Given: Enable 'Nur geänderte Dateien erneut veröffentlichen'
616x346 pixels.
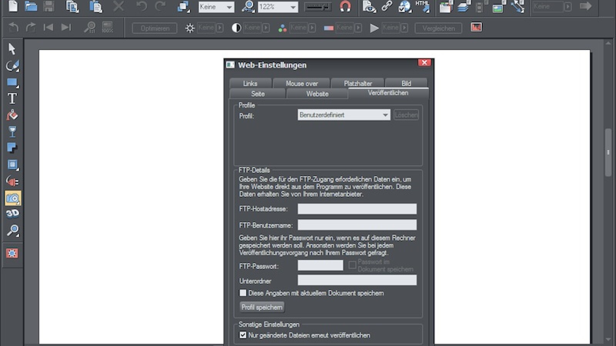Looking at the screenshot, I should pyautogui.click(x=243, y=335).
